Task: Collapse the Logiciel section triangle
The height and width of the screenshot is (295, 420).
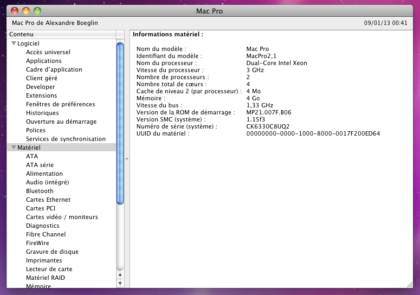Action: [x=14, y=43]
